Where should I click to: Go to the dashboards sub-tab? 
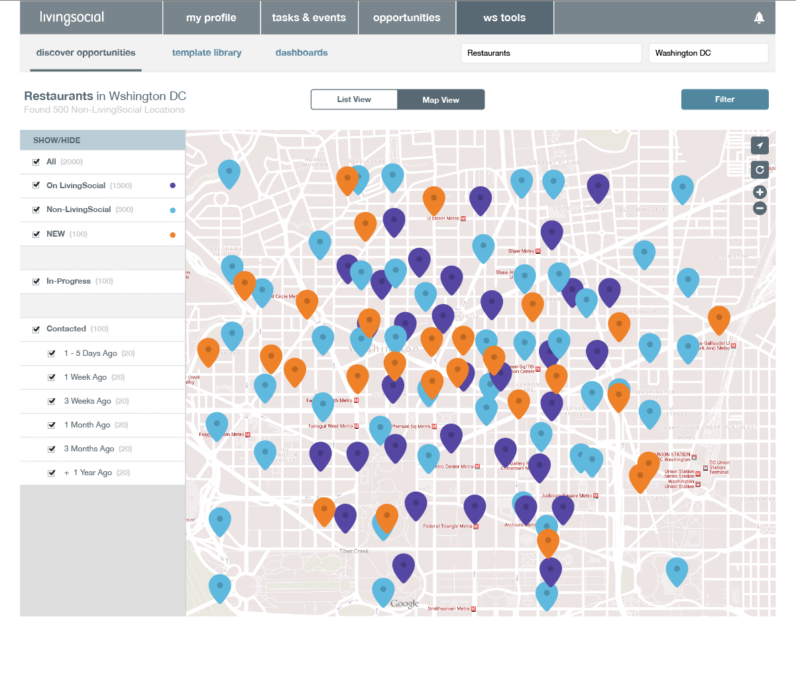302,53
